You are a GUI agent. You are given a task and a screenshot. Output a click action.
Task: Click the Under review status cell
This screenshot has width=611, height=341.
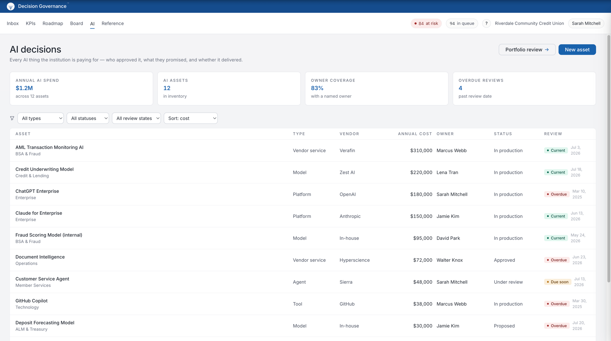(508, 282)
